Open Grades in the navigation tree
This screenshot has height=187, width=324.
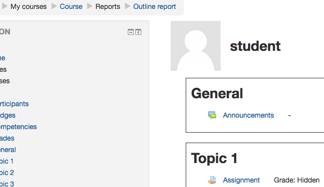[x=7, y=138]
